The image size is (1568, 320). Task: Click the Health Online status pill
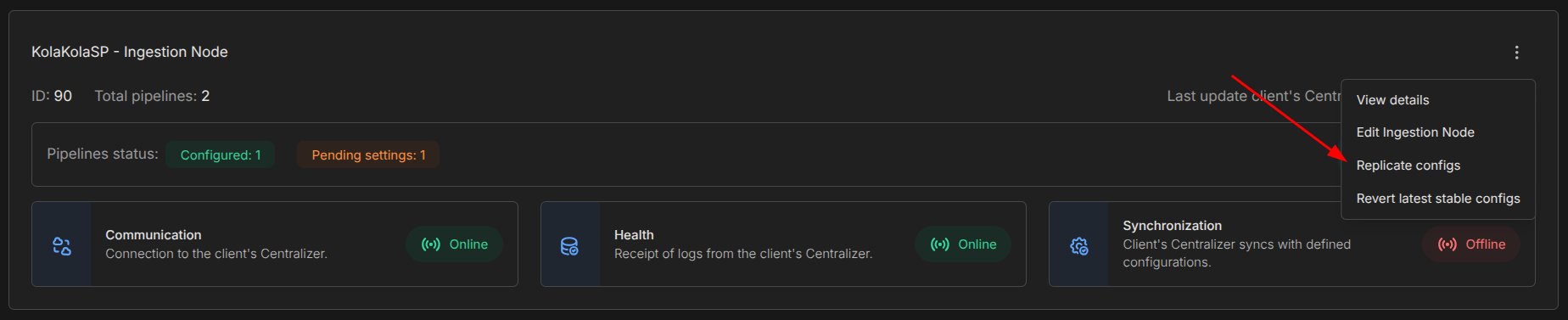[x=963, y=244]
